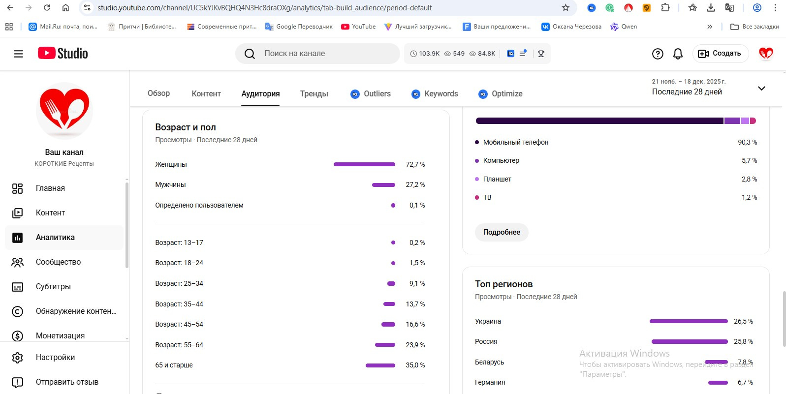Switch to the Контент analytics tab

click(x=206, y=93)
